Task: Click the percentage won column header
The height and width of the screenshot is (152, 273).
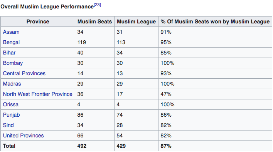Action: click(215, 21)
